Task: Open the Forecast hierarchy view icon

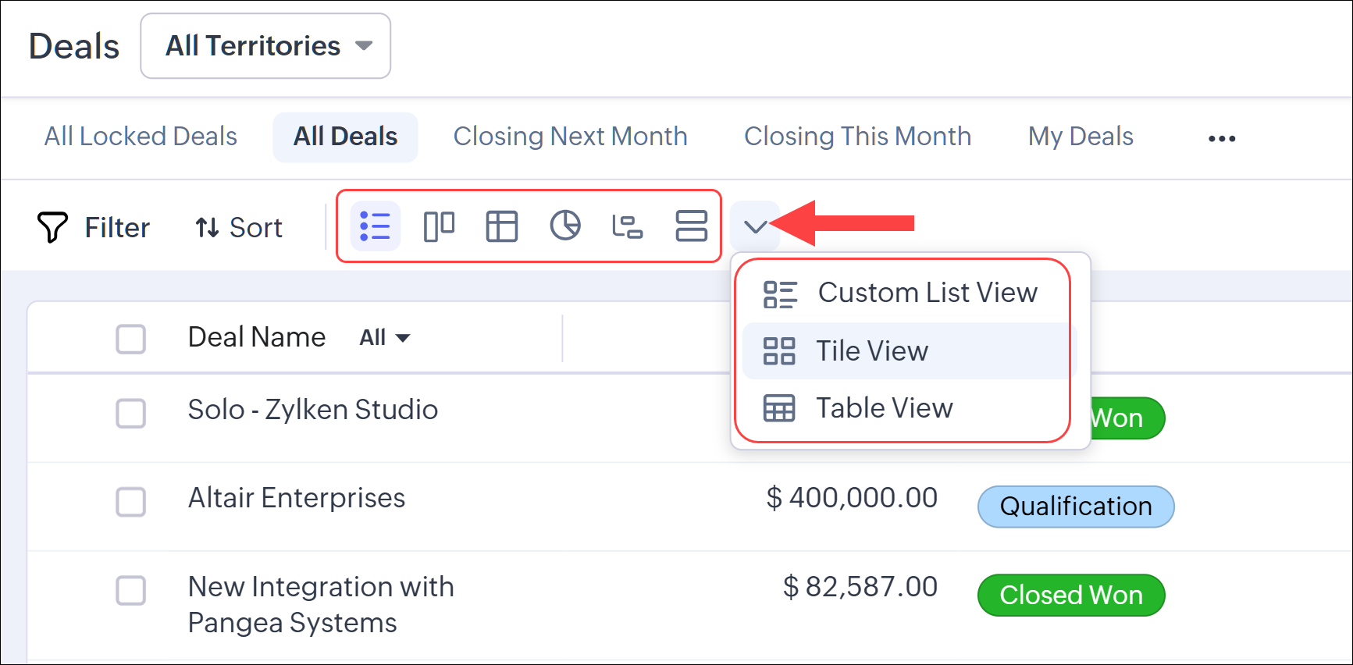Action: [628, 226]
